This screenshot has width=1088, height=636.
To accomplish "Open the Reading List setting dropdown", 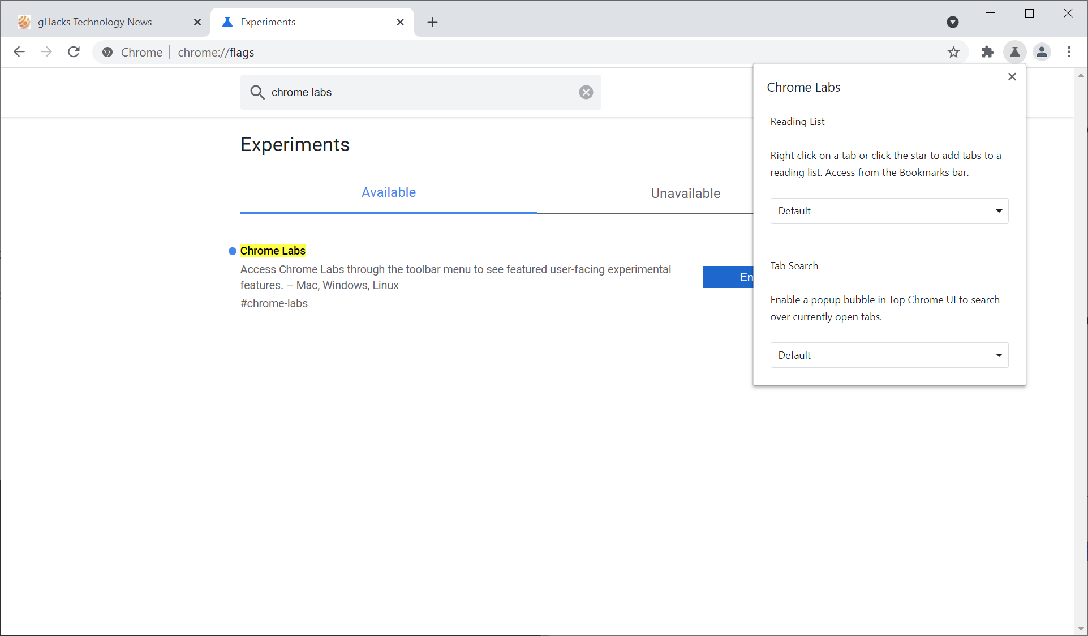I will point(888,210).
